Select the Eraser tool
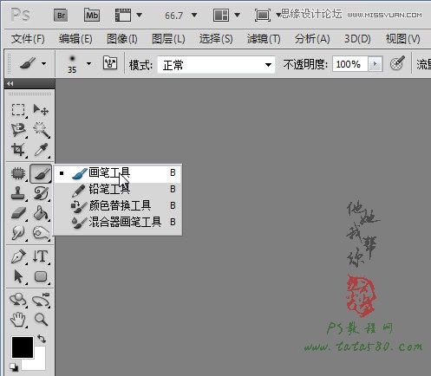This screenshot has height=376, width=431. (18, 213)
